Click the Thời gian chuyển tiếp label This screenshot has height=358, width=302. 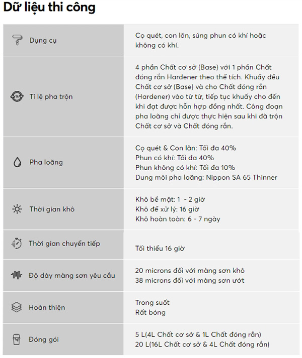(x=64, y=244)
